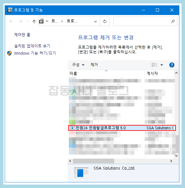The width and height of the screenshot is (185, 188).
Task: Expand the address bar history dropdown
Action: tap(95, 22)
